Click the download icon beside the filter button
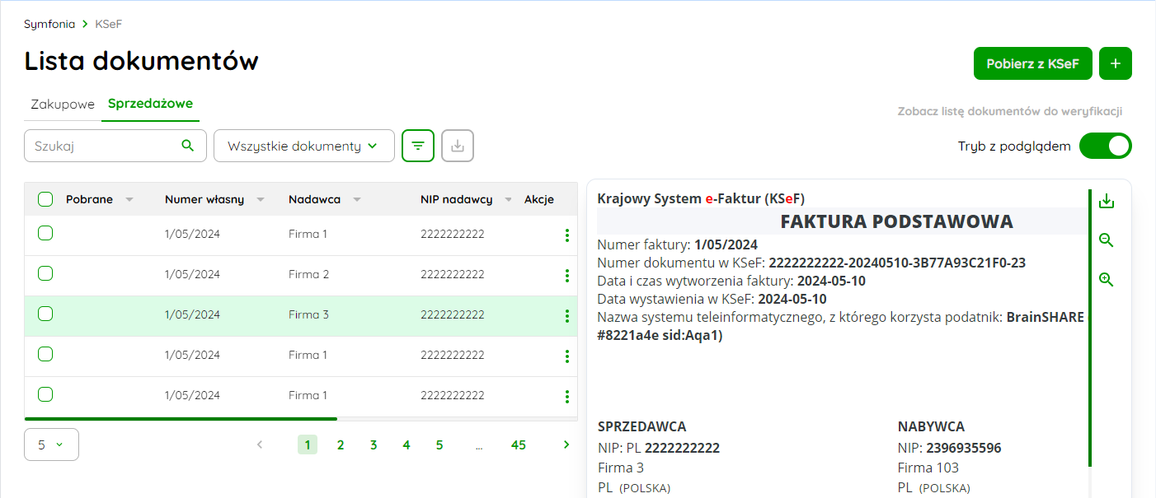The width and height of the screenshot is (1156, 498). coord(458,146)
